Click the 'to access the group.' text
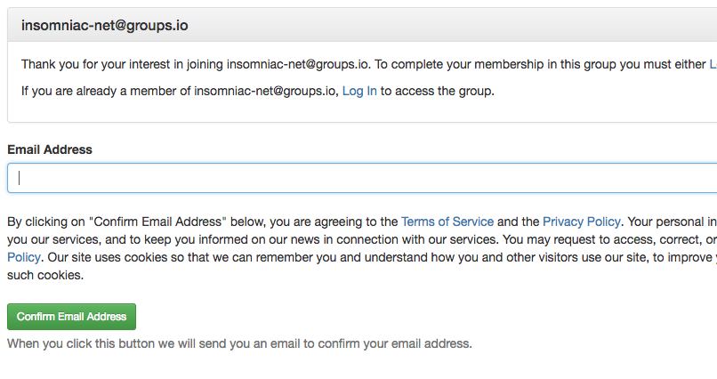Viewport: 717px width, 379px height. tap(437, 91)
